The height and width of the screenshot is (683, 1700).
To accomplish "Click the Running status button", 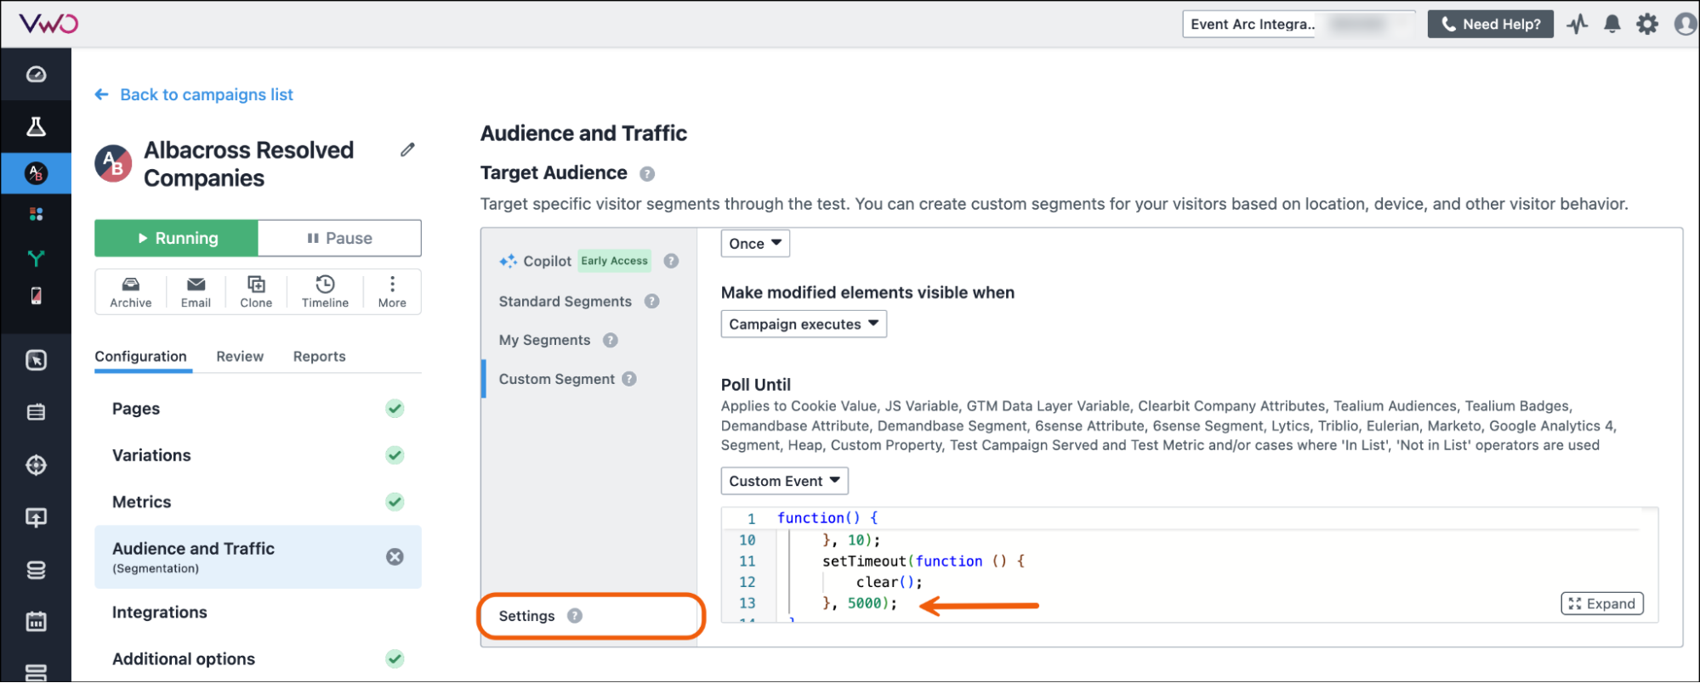I will point(176,238).
